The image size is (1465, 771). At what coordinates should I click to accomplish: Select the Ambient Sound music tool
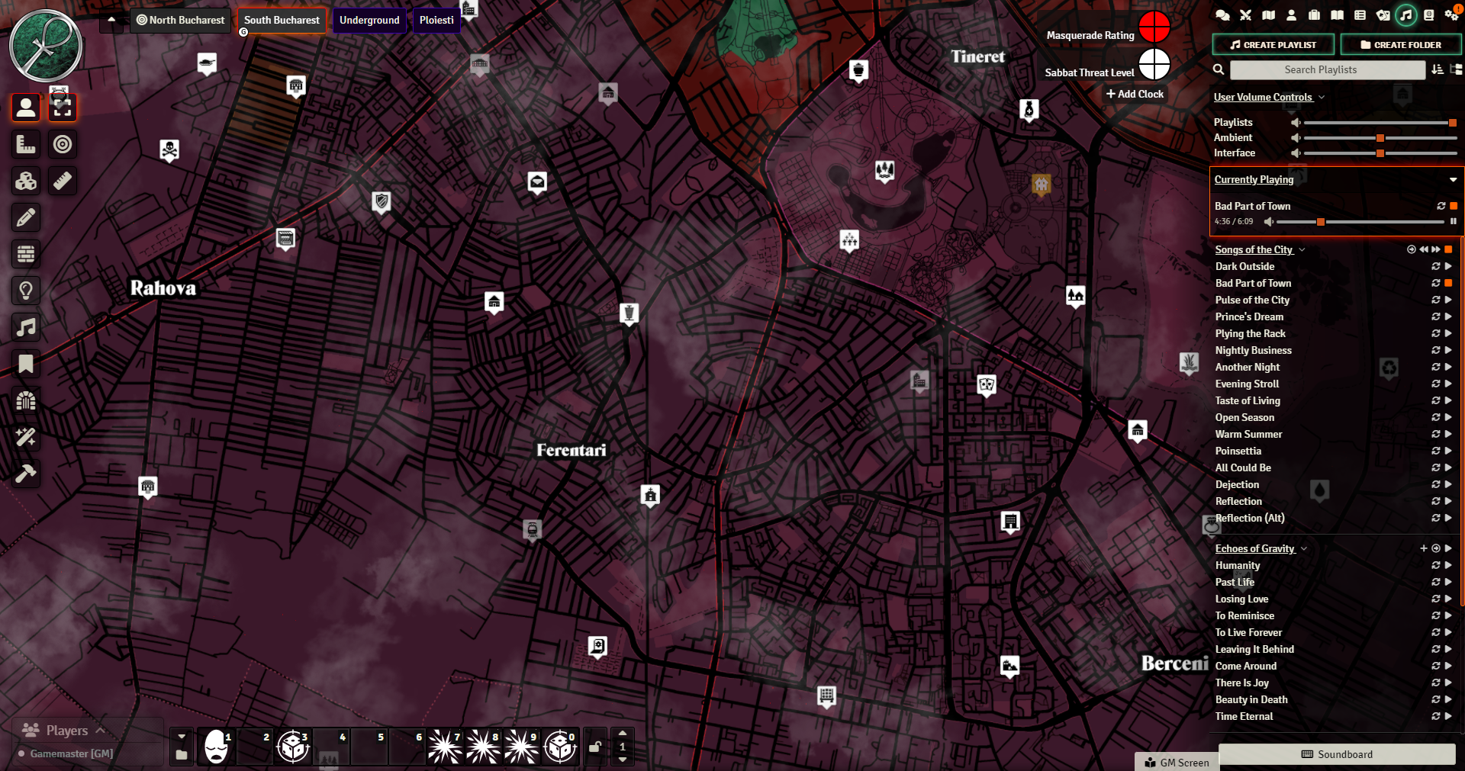[26, 327]
